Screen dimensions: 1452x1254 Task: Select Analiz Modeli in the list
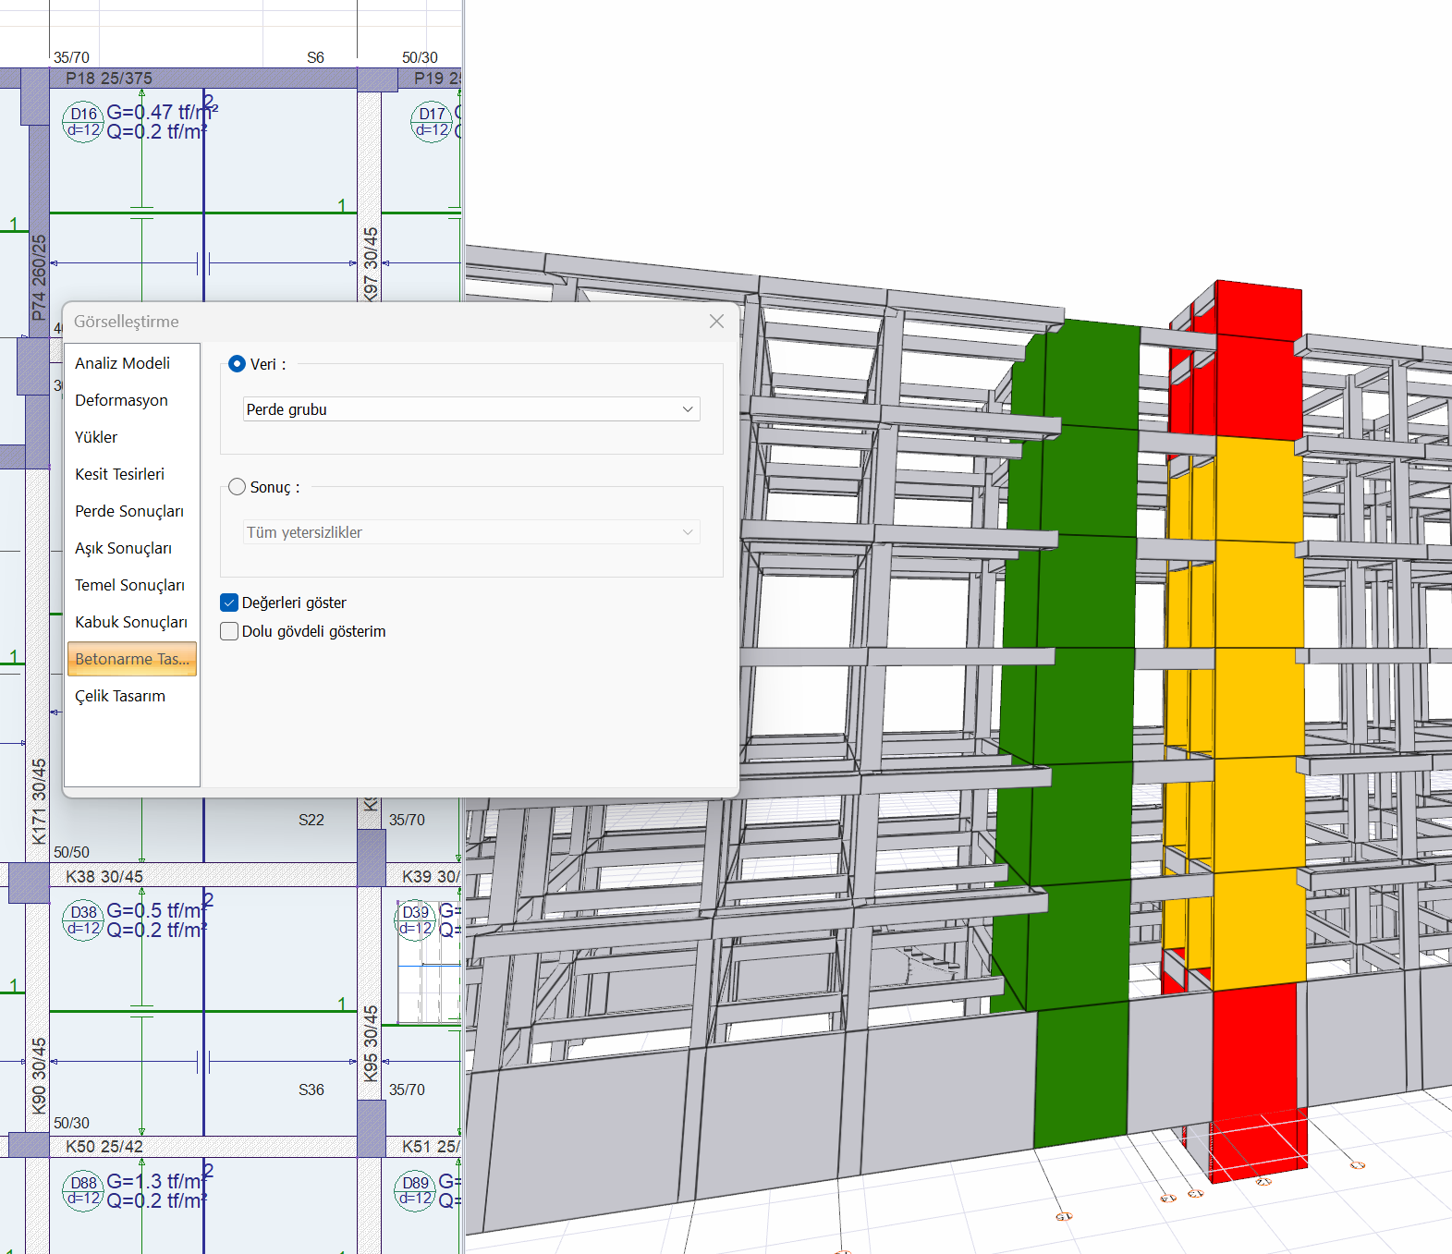coord(122,363)
